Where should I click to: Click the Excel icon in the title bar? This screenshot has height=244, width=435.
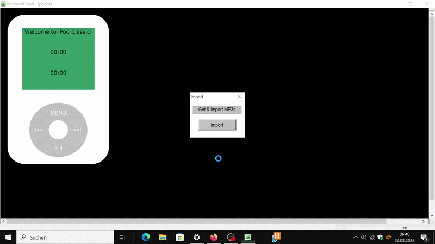tap(3, 4)
